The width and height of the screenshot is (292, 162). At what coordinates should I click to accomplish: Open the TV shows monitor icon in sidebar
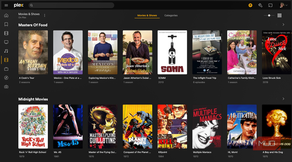(6, 42)
